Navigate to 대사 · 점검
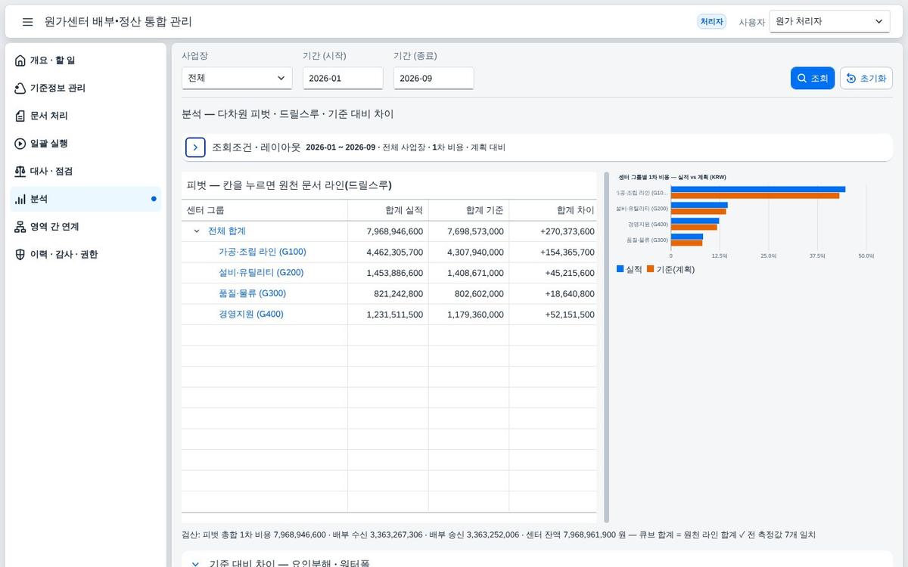The height and width of the screenshot is (567, 908). click(86, 172)
